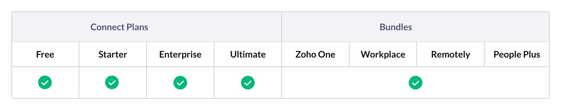The image size is (561, 110).
Task: Pick the Ultimate plan availability cell
Action: pos(248,83)
